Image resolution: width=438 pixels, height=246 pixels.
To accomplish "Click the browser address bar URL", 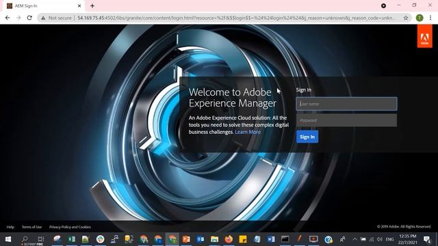I will click(236, 18).
